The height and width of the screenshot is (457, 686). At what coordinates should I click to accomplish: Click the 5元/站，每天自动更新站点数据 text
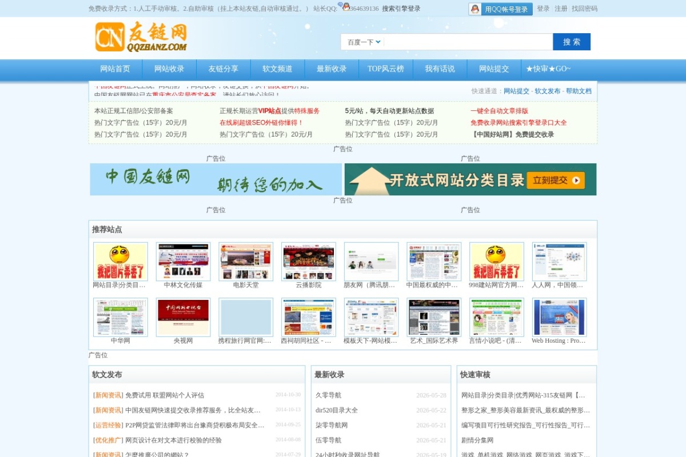[389, 111]
